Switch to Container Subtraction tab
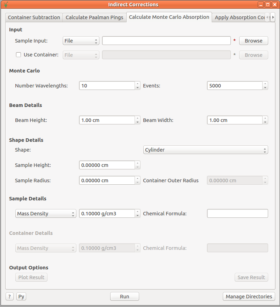280x307 pixels. click(x=34, y=17)
